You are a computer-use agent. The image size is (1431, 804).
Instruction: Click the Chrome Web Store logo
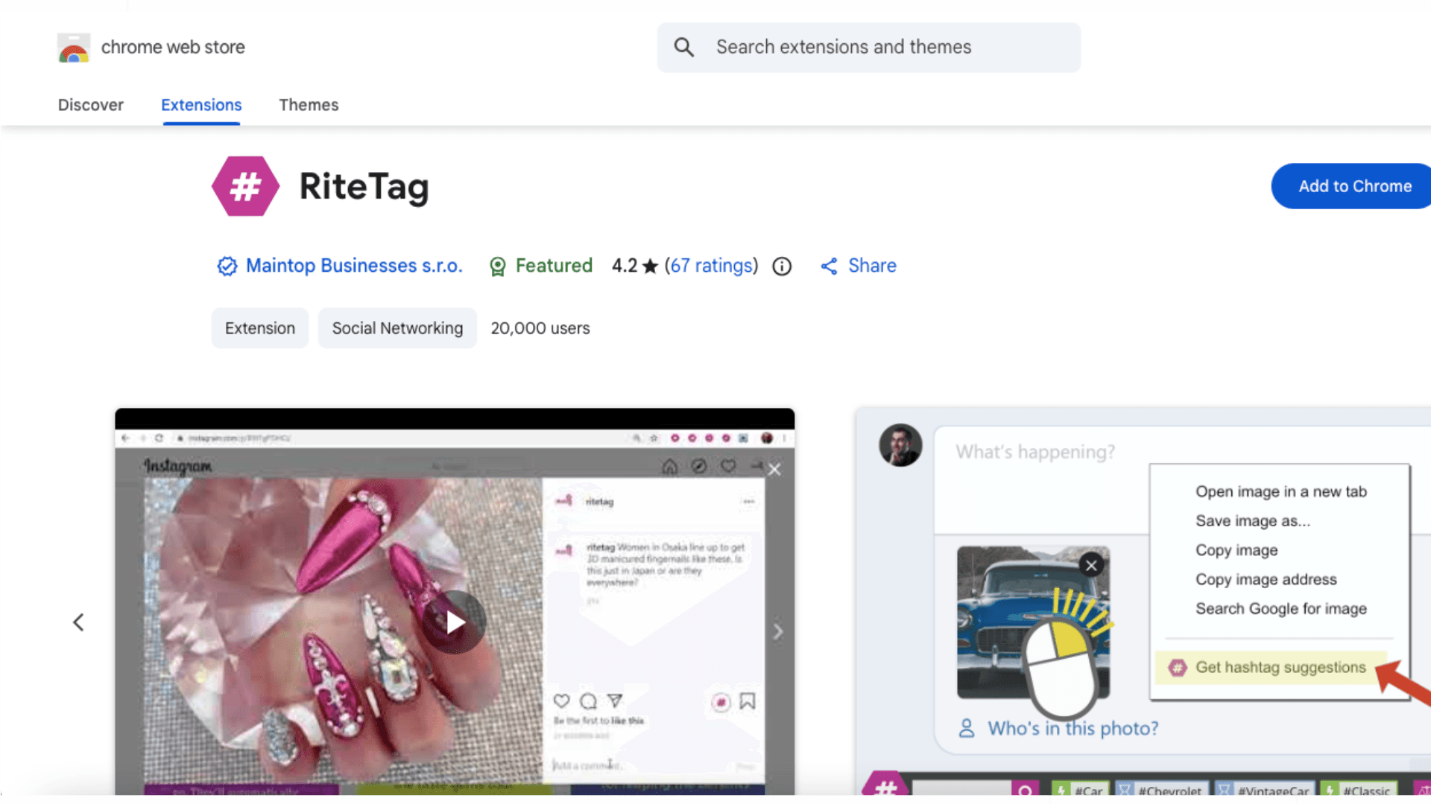pyautogui.click(x=74, y=48)
